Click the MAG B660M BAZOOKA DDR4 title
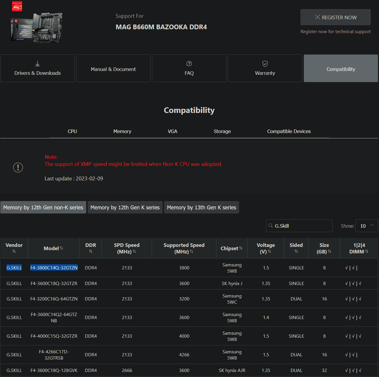379x377 pixels. point(161,27)
